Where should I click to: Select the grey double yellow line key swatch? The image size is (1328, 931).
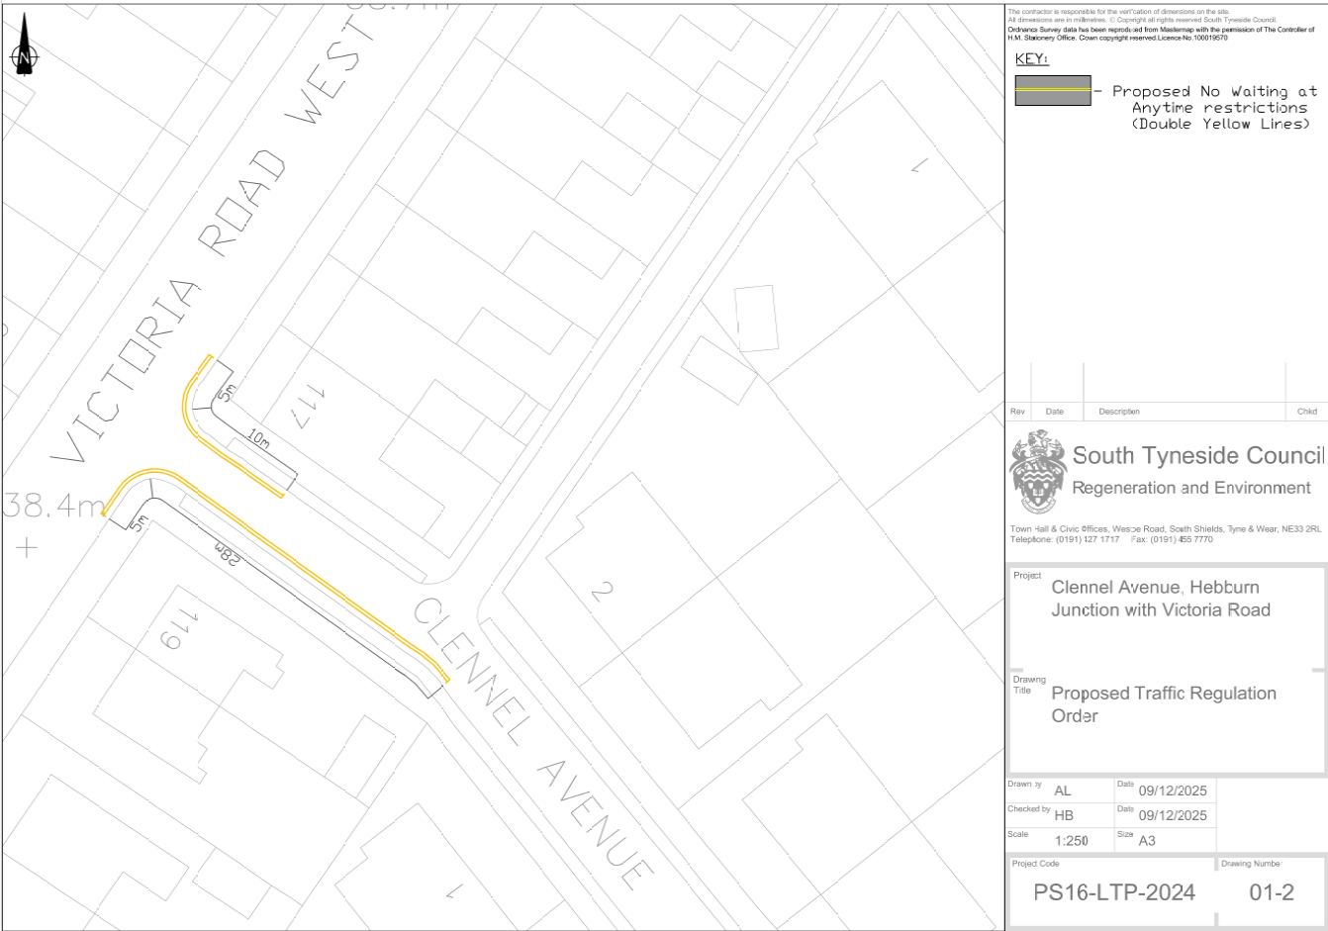[1052, 91]
